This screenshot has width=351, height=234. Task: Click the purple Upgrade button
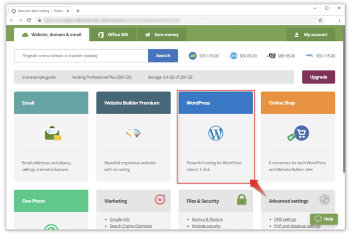coord(318,77)
